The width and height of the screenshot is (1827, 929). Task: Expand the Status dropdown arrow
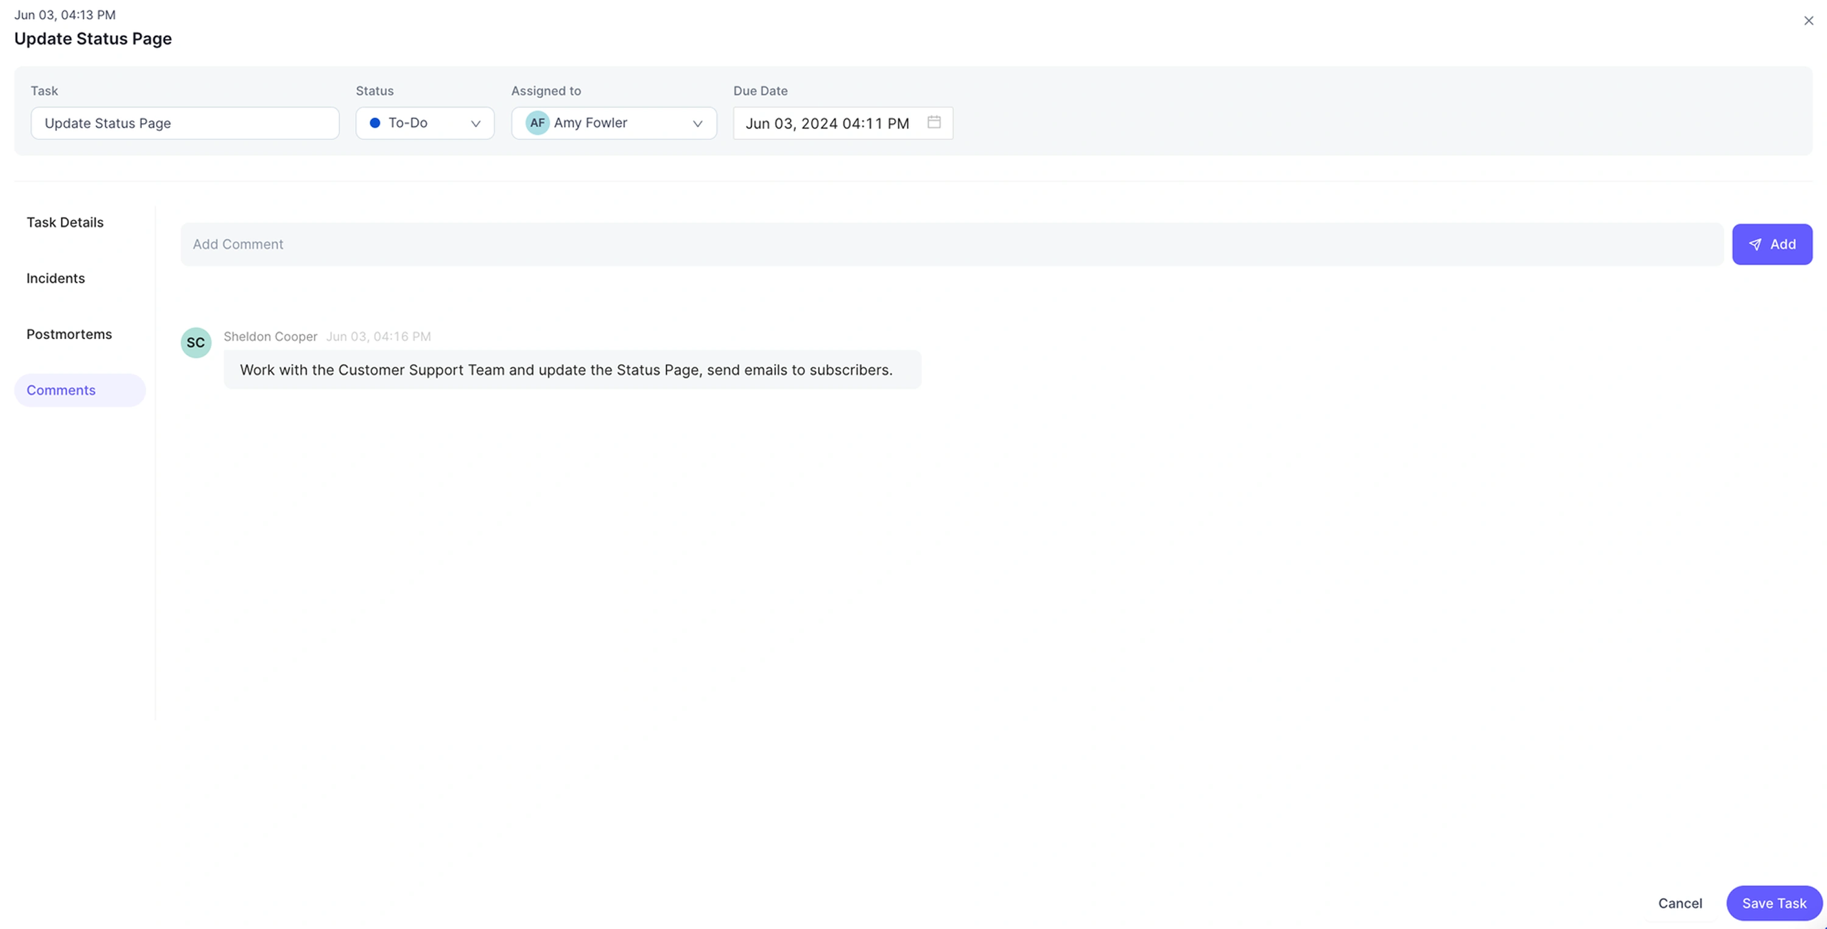click(x=475, y=124)
